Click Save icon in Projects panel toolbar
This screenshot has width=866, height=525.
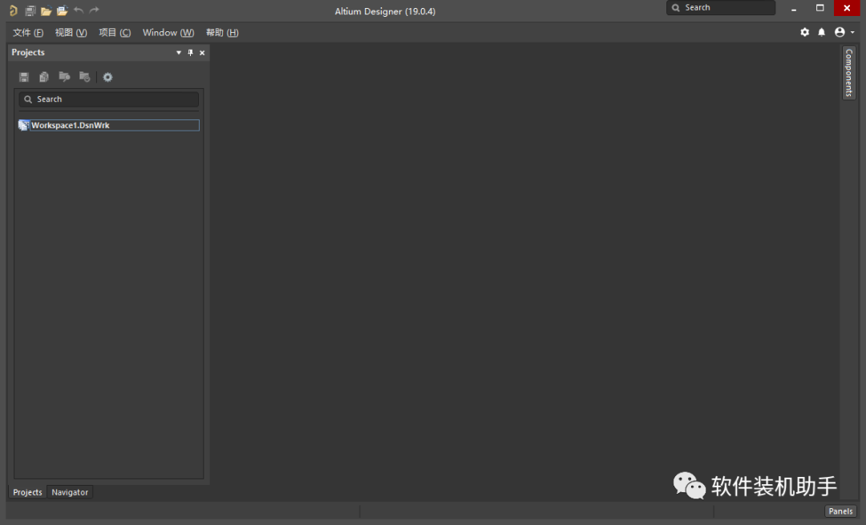pyautogui.click(x=24, y=77)
